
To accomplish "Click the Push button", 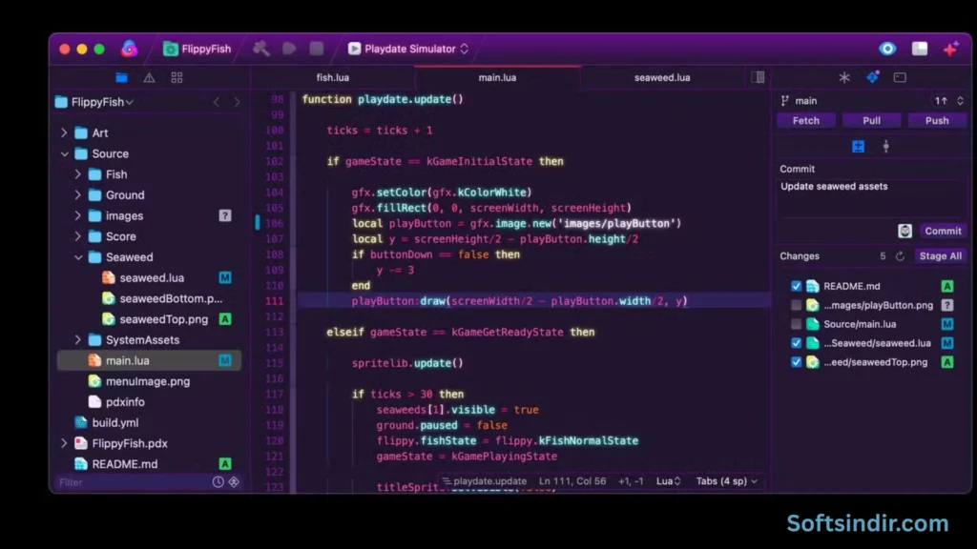I will 936,121.
